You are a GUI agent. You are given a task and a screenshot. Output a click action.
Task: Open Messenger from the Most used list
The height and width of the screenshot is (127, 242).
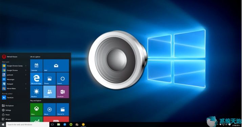click(x=14, y=79)
